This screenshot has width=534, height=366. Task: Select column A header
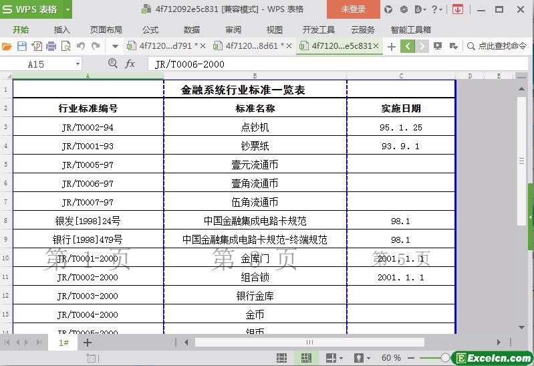click(88, 76)
